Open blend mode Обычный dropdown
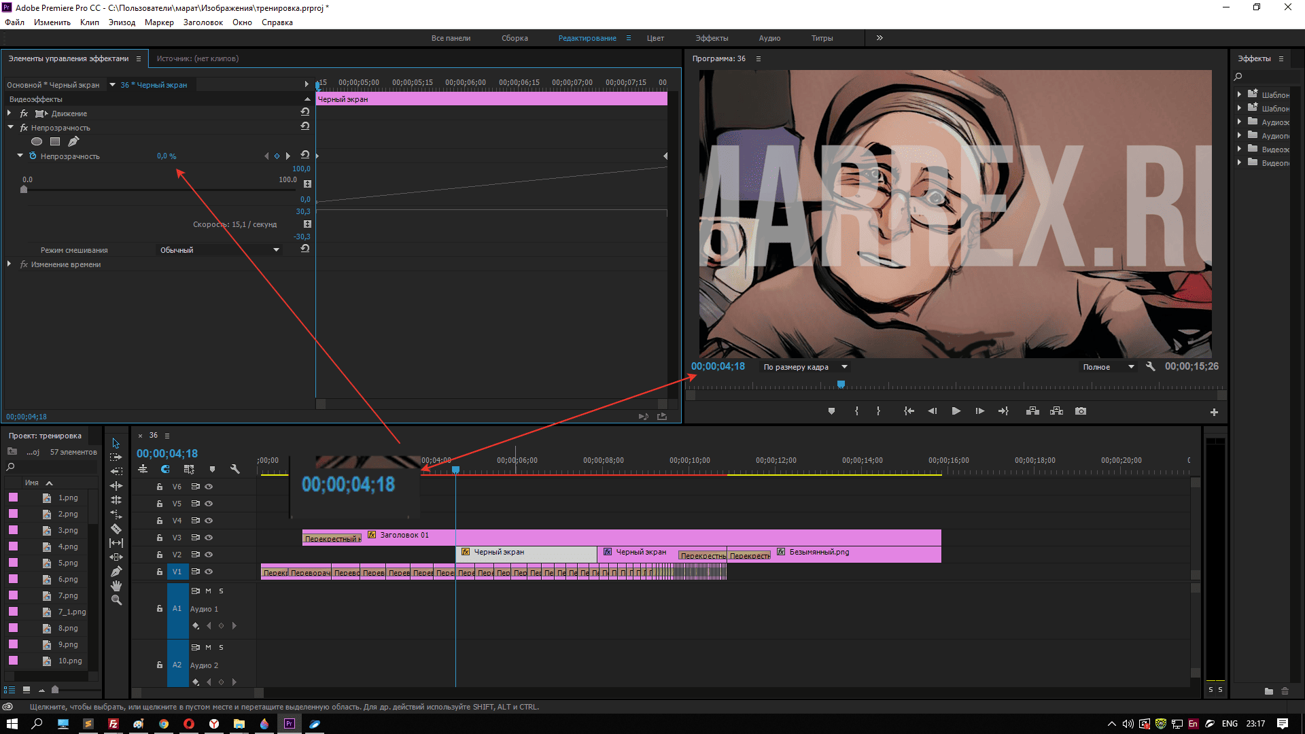The image size is (1305, 734). [x=220, y=250]
